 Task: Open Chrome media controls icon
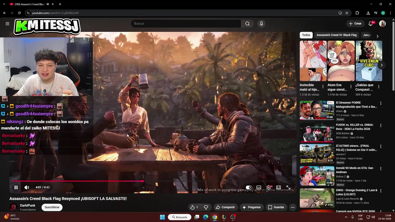coord(376,13)
